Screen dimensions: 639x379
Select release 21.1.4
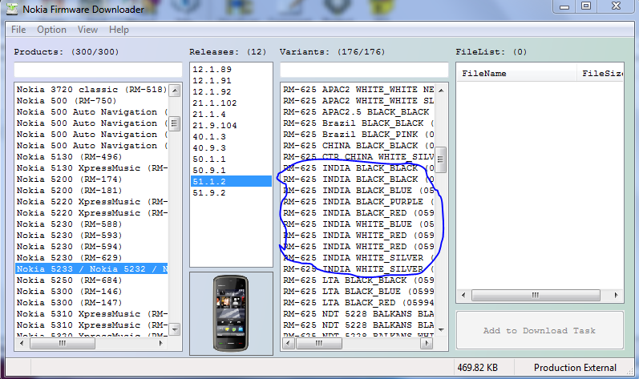[x=231, y=115]
